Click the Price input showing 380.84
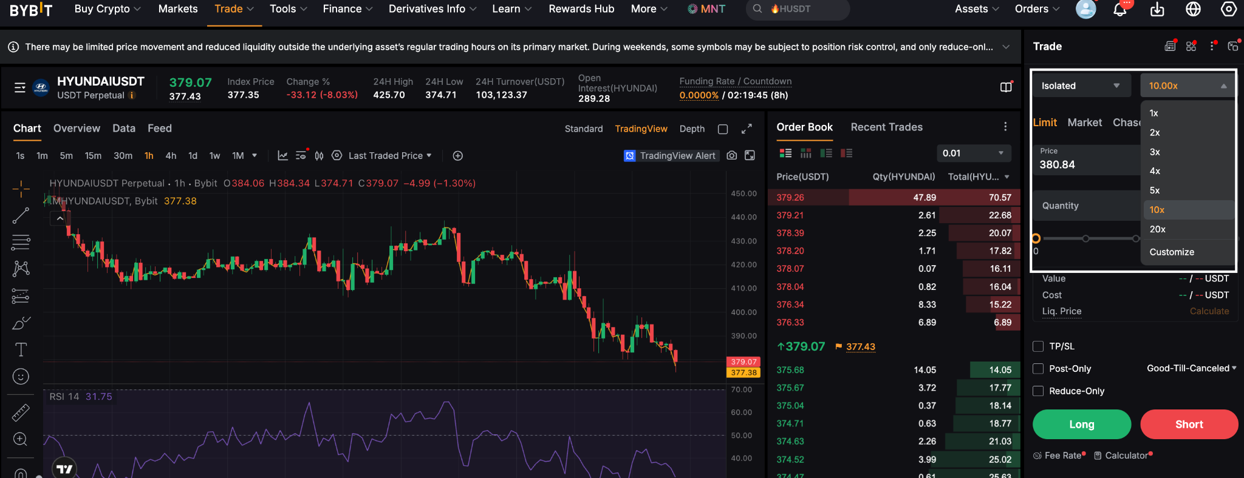 (1087, 160)
